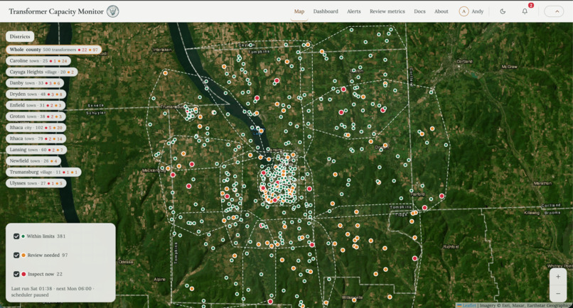Viewport: 573px width, 308px height.
Task: Open the Docs page
Action: [419, 11]
